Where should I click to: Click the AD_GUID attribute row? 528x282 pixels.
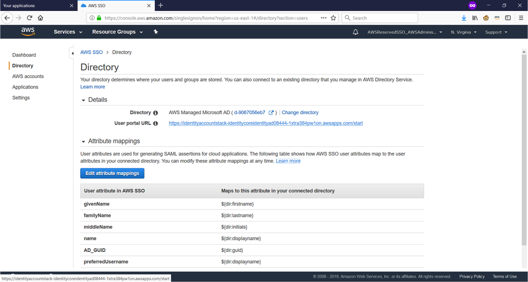tap(252, 250)
